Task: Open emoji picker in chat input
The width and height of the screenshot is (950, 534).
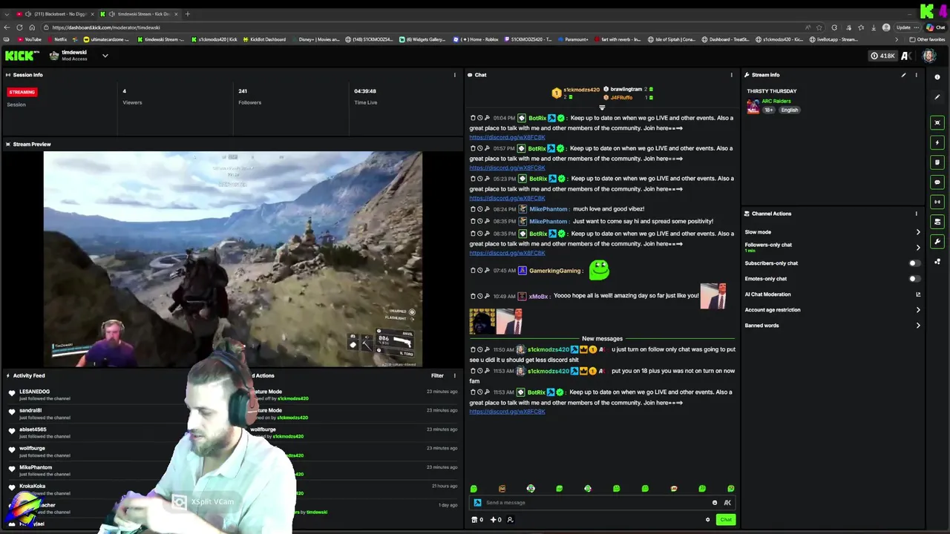Action: point(715,503)
